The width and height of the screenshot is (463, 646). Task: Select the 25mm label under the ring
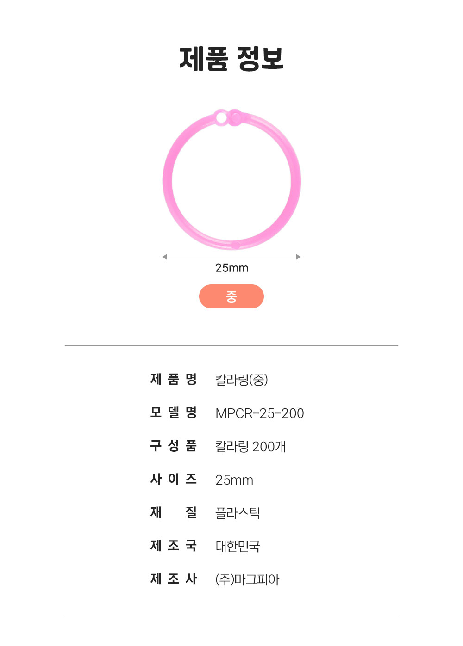231,268
